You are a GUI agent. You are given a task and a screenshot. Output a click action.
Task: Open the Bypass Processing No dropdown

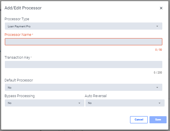44,103
